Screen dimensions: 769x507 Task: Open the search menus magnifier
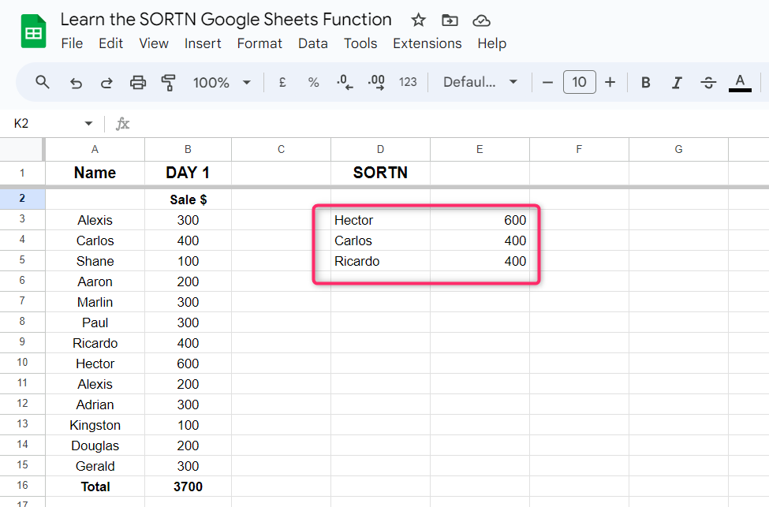(x=43, y=82)
